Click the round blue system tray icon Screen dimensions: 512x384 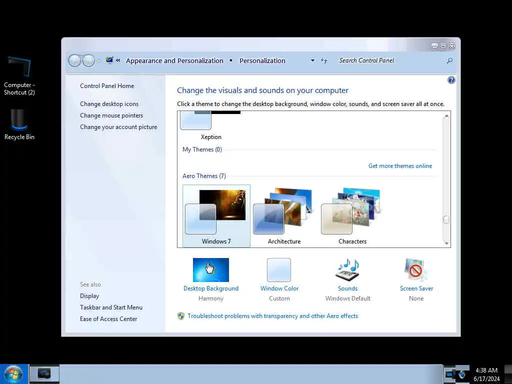pyautogui.click(x=461, y=374)
